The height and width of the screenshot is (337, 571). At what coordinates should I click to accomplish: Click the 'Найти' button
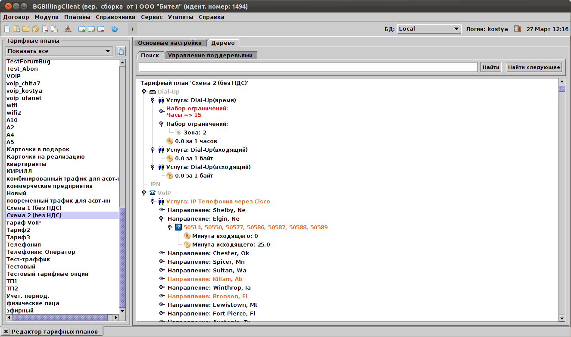tap(491, 67)
